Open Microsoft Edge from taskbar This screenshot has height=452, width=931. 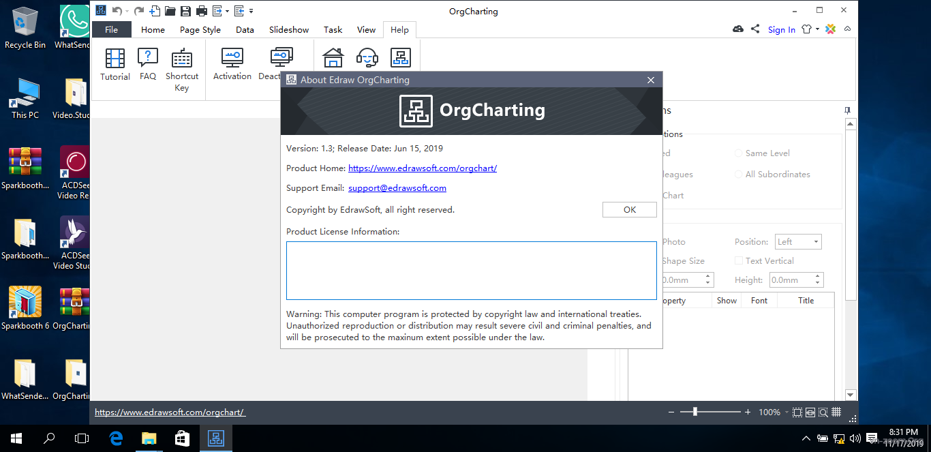[116, 438]
